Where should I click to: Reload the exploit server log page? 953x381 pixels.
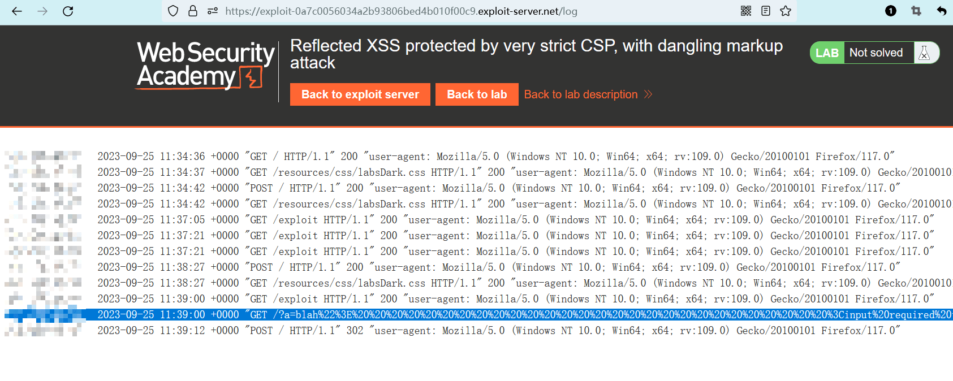68,11
